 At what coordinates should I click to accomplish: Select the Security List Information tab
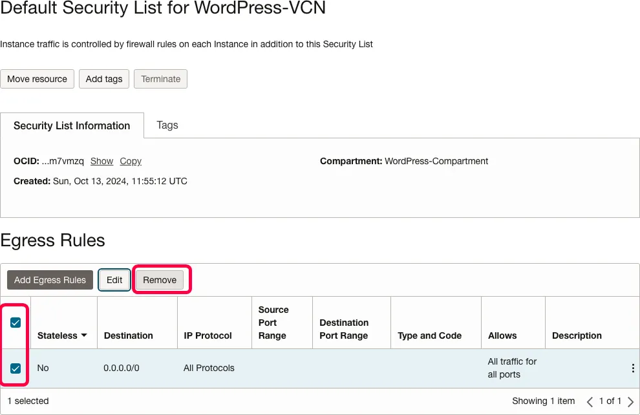pyautogui.click(x=72, y=126)
